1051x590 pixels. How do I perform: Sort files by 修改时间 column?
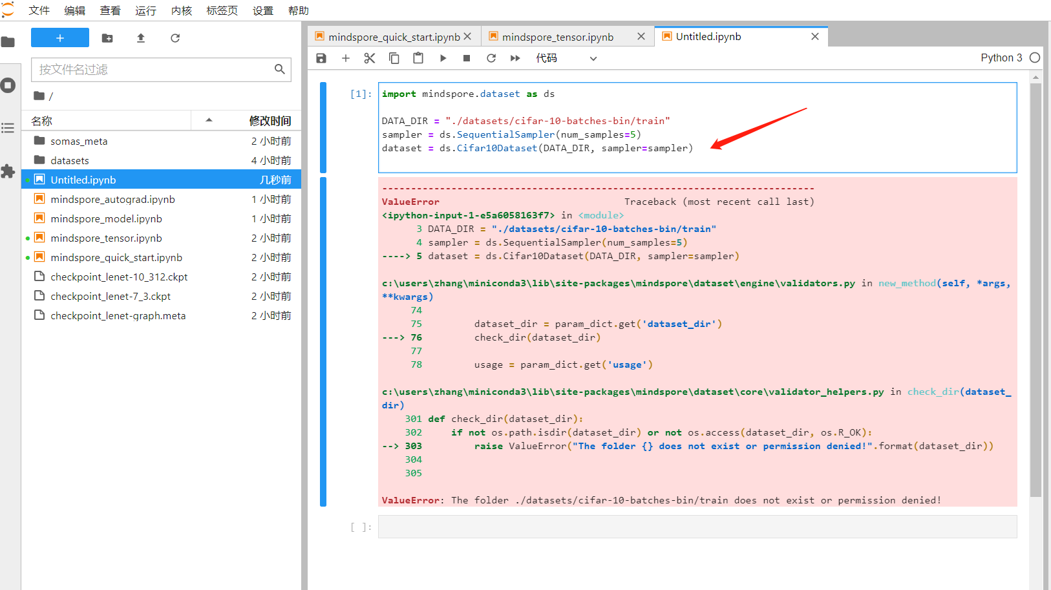[270, 121]
